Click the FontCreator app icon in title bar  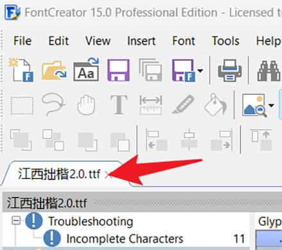tap(13, 13)
